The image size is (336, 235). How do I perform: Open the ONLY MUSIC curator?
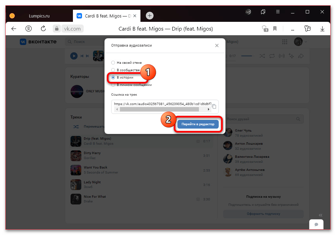coord(87,91)
